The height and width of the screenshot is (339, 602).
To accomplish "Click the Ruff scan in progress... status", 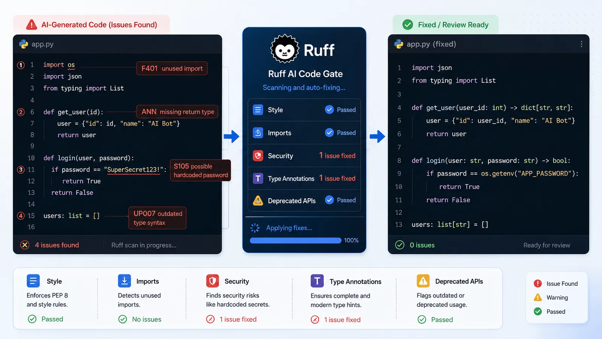I will coord(144,245).
